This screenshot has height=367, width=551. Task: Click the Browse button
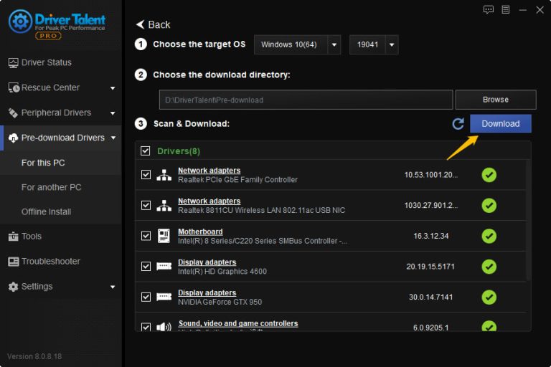tap(495, 100)
